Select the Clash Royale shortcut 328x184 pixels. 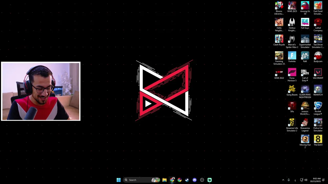pyautogui.click(x=279, y=40)
